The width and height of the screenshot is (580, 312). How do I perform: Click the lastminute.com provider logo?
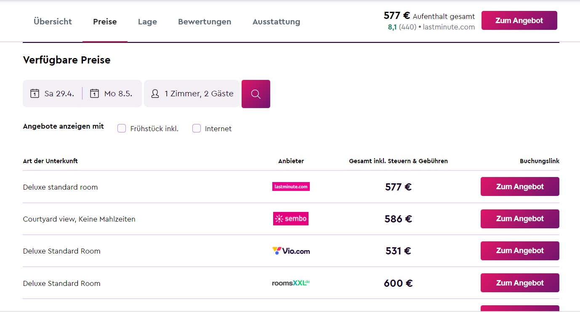(291, 187)
